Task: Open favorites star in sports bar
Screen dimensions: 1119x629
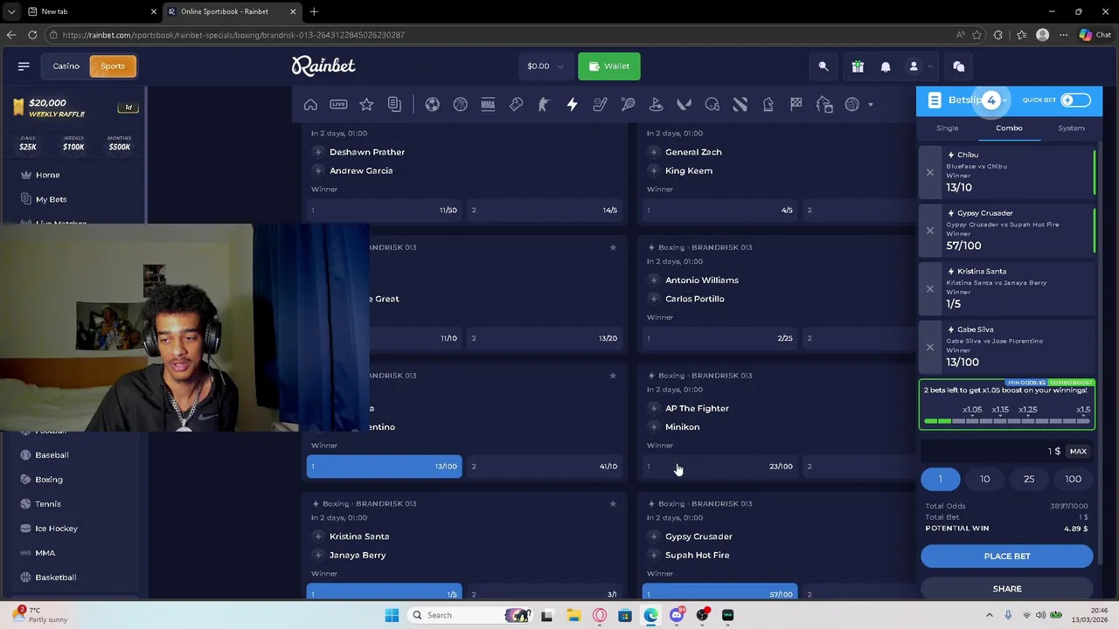Action: point(366,105)
